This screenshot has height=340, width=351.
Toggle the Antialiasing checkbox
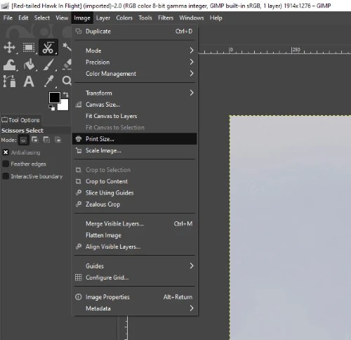pyautogui.click(x=6, y=152)
